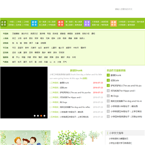Open the 小学作文指导 section heading
This screenshot has width=145, height=145.
[116, 133]
